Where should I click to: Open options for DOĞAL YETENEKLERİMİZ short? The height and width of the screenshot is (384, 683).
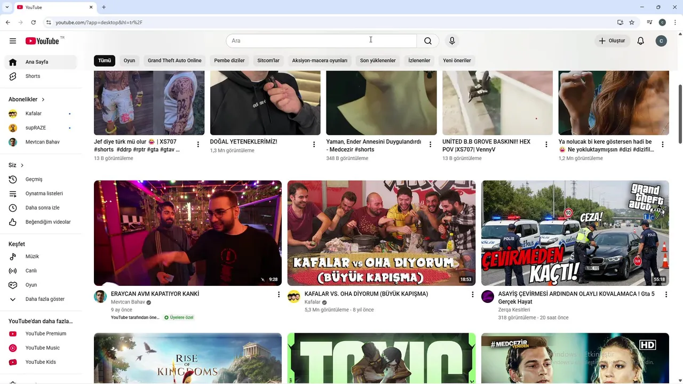point(314,145)
